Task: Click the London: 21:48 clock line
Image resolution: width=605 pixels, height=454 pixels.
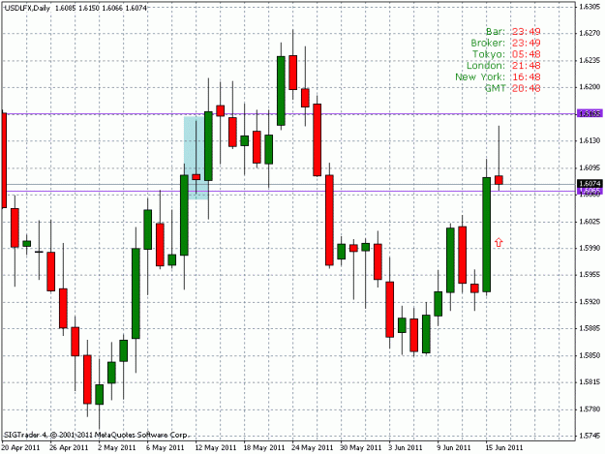Action: coord(503,66)
